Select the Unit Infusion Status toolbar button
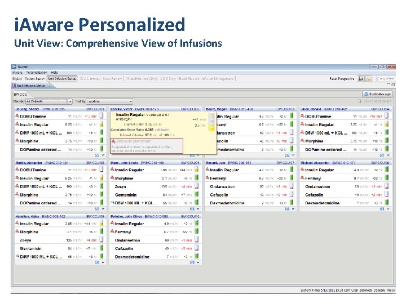This screenshot has height=304, width=406. tap(62, 79)
